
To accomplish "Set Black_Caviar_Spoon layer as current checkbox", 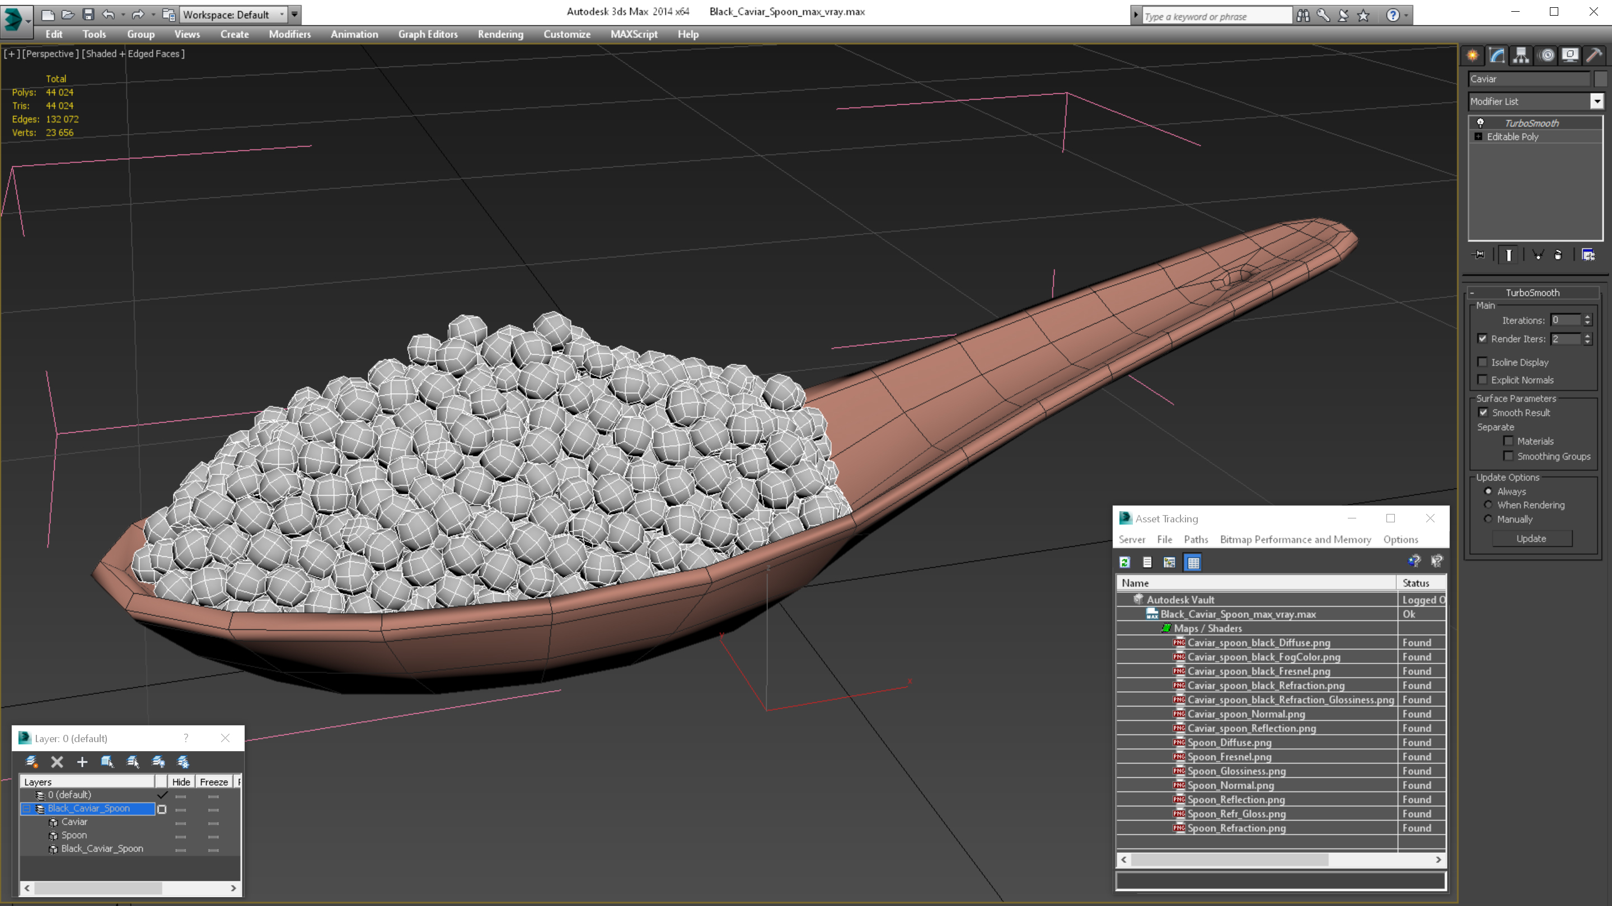I will (161, 809).
